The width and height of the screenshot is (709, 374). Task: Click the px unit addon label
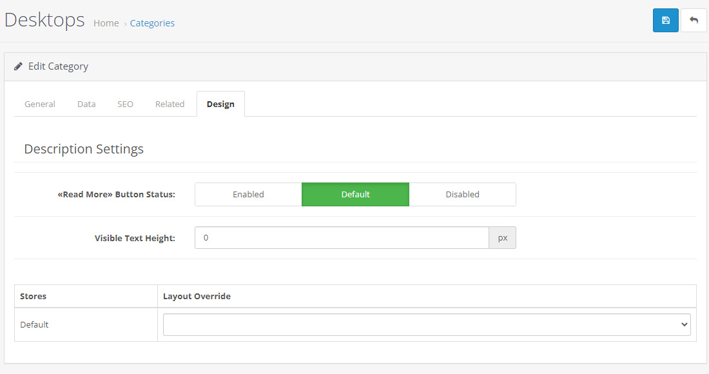pyautogui.click(x=502, y=238)
